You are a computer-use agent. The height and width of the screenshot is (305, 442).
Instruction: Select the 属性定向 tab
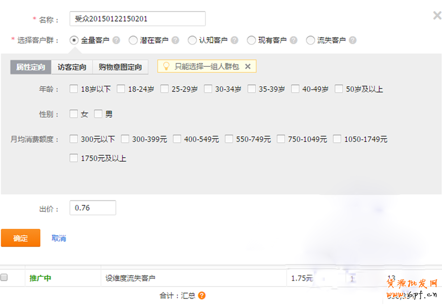[31, 67]
